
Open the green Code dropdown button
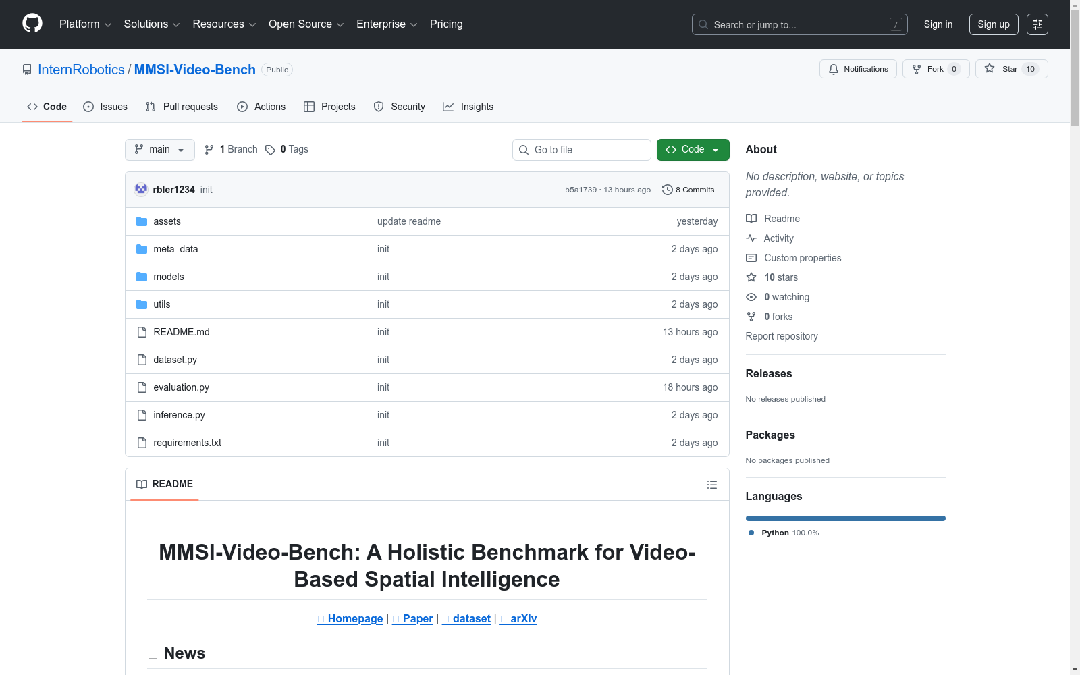pyautogui.click(x=693, y=150)
